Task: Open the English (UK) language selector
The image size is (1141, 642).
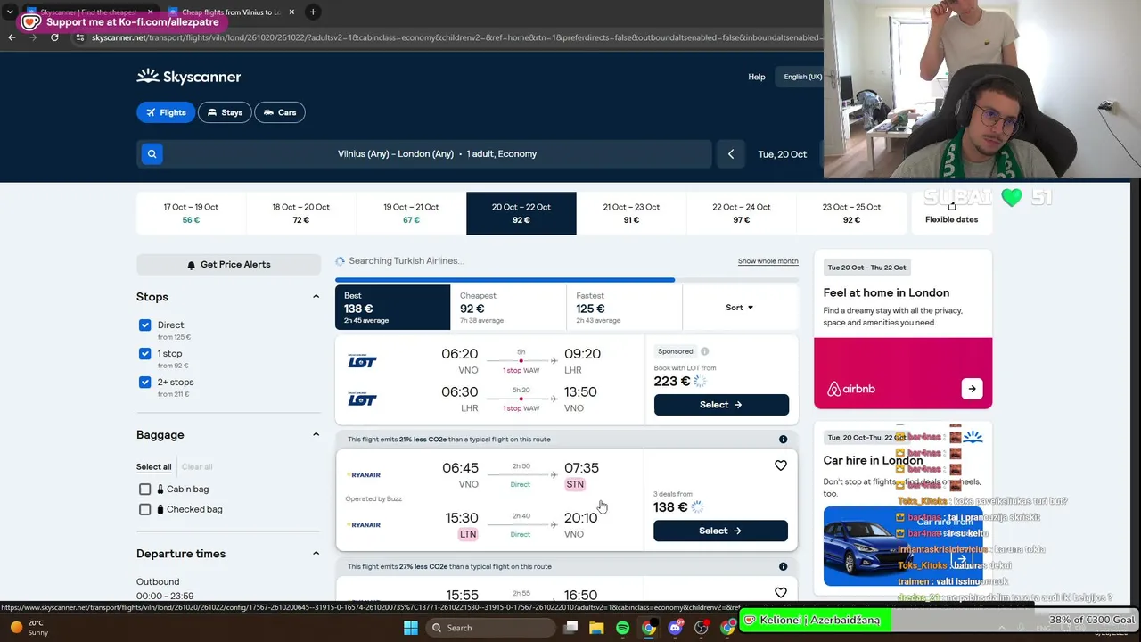Action: click(x=803, y=77)
